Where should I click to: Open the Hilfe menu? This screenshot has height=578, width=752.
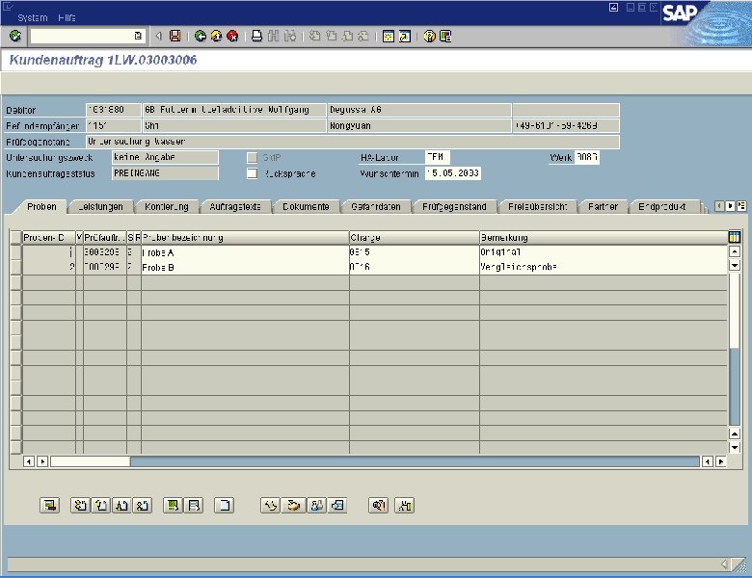click(67, 17)
